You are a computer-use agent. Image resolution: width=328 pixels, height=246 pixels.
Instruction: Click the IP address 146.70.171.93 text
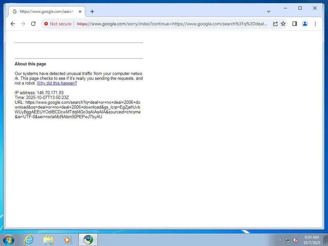[39, 93]
